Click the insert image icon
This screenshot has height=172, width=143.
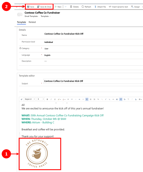click(117, 99)
